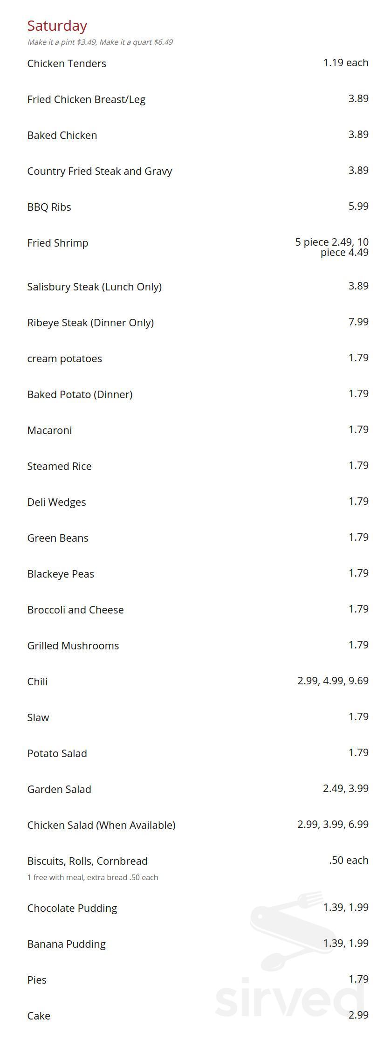Select the Banana Pudding dessert

point(67,944)
